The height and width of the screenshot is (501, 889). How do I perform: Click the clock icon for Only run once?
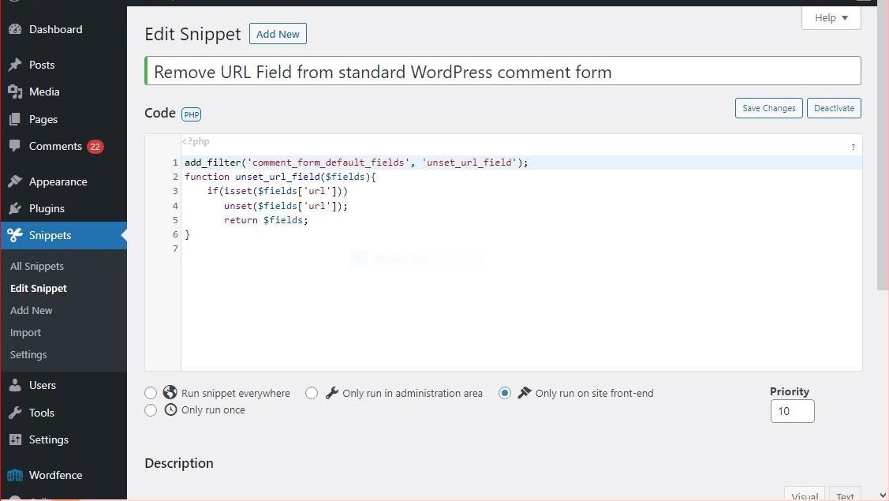coord(170,409)
